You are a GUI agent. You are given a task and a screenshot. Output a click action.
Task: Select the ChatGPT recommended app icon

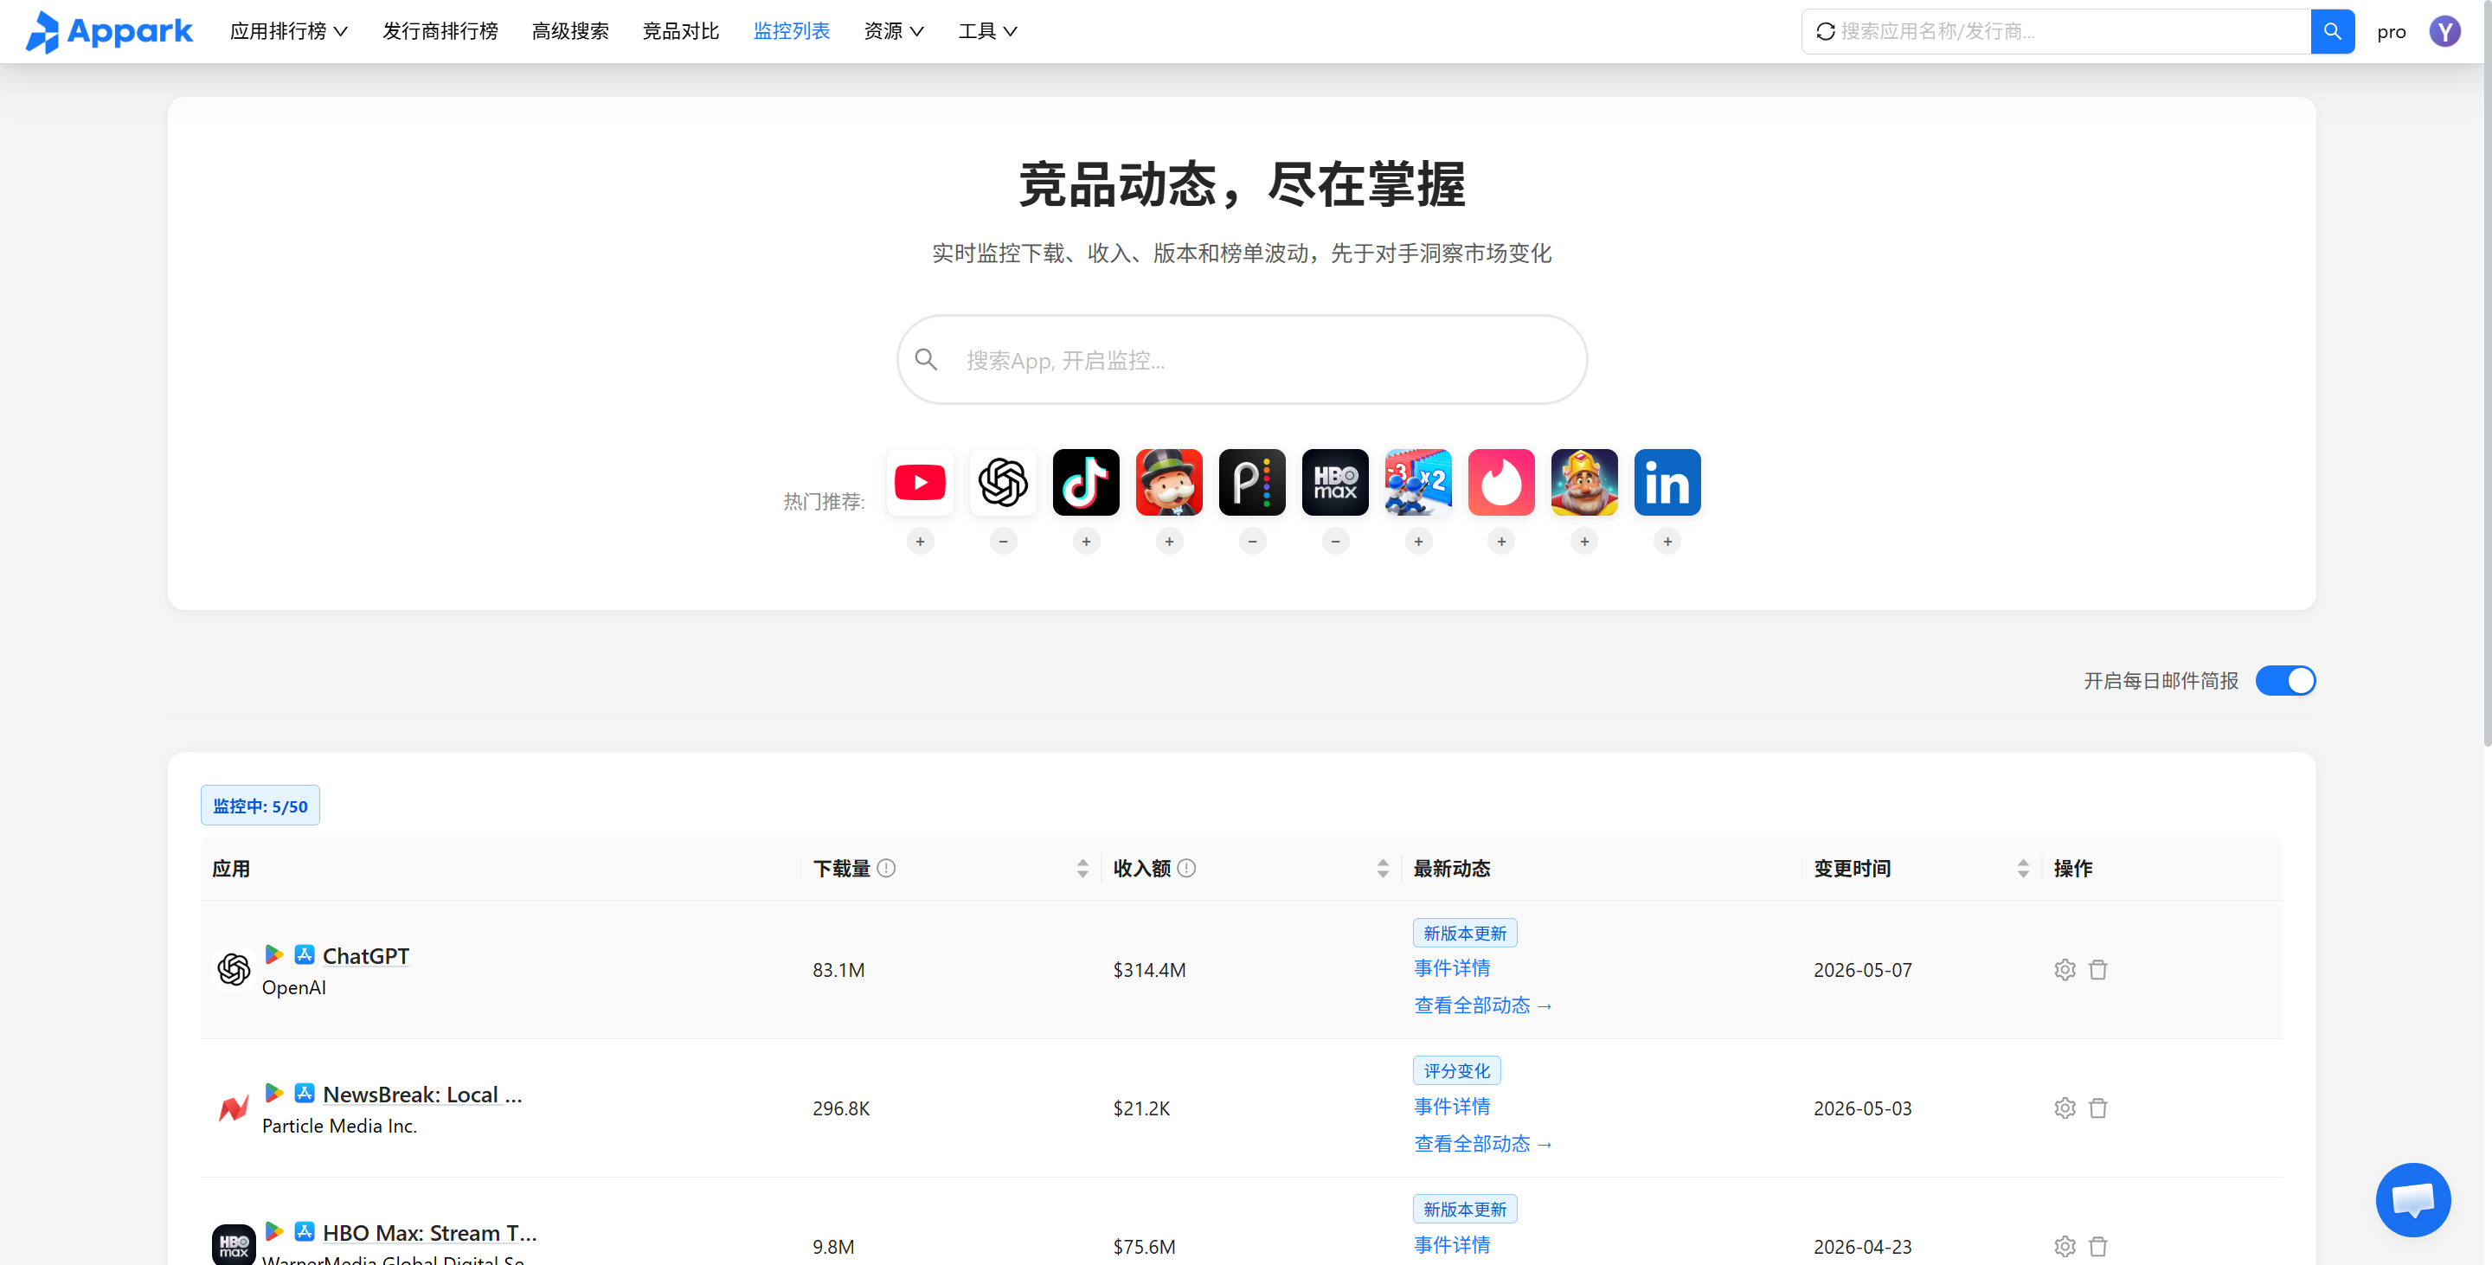click(x=1003, y=482)
